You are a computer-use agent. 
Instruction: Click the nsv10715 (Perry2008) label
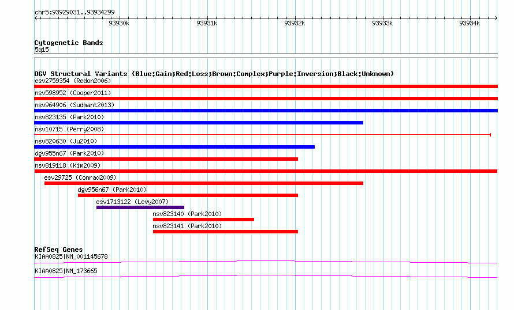(x=69, y=129)
